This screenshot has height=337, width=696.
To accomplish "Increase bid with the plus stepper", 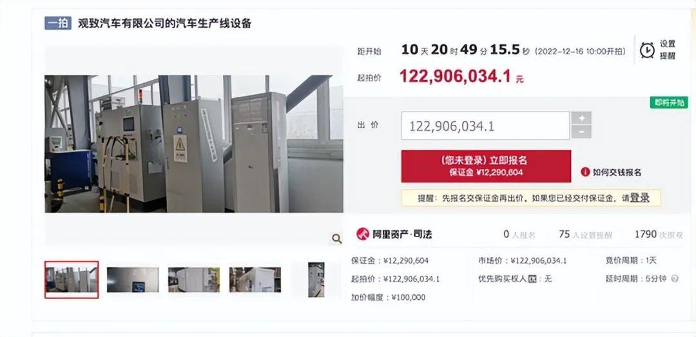I will [581, 118].
